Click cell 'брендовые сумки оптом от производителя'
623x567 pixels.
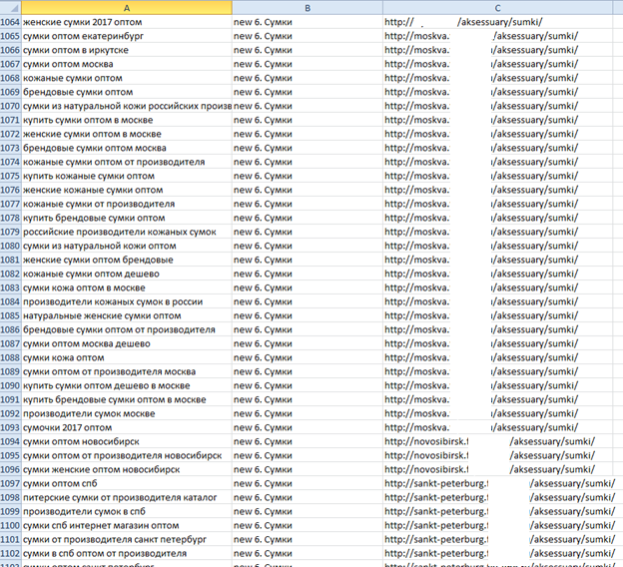pos(127,329)
